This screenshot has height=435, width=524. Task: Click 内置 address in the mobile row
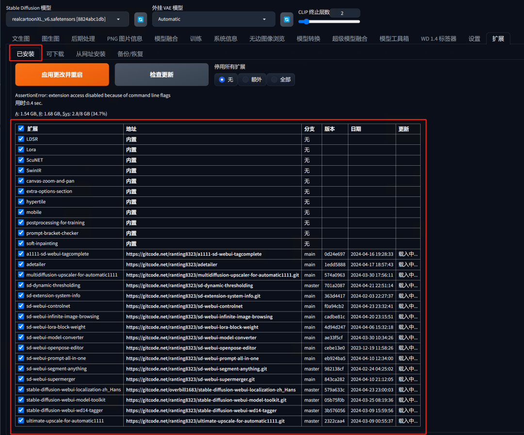[131, 212]
